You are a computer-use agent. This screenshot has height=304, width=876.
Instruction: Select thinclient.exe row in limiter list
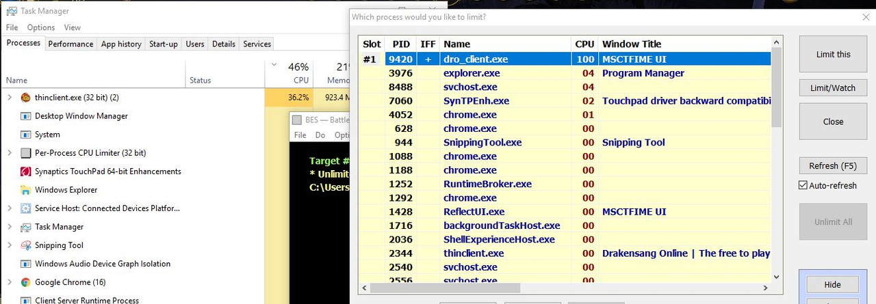pyautogui.click(x=565, y=253)
